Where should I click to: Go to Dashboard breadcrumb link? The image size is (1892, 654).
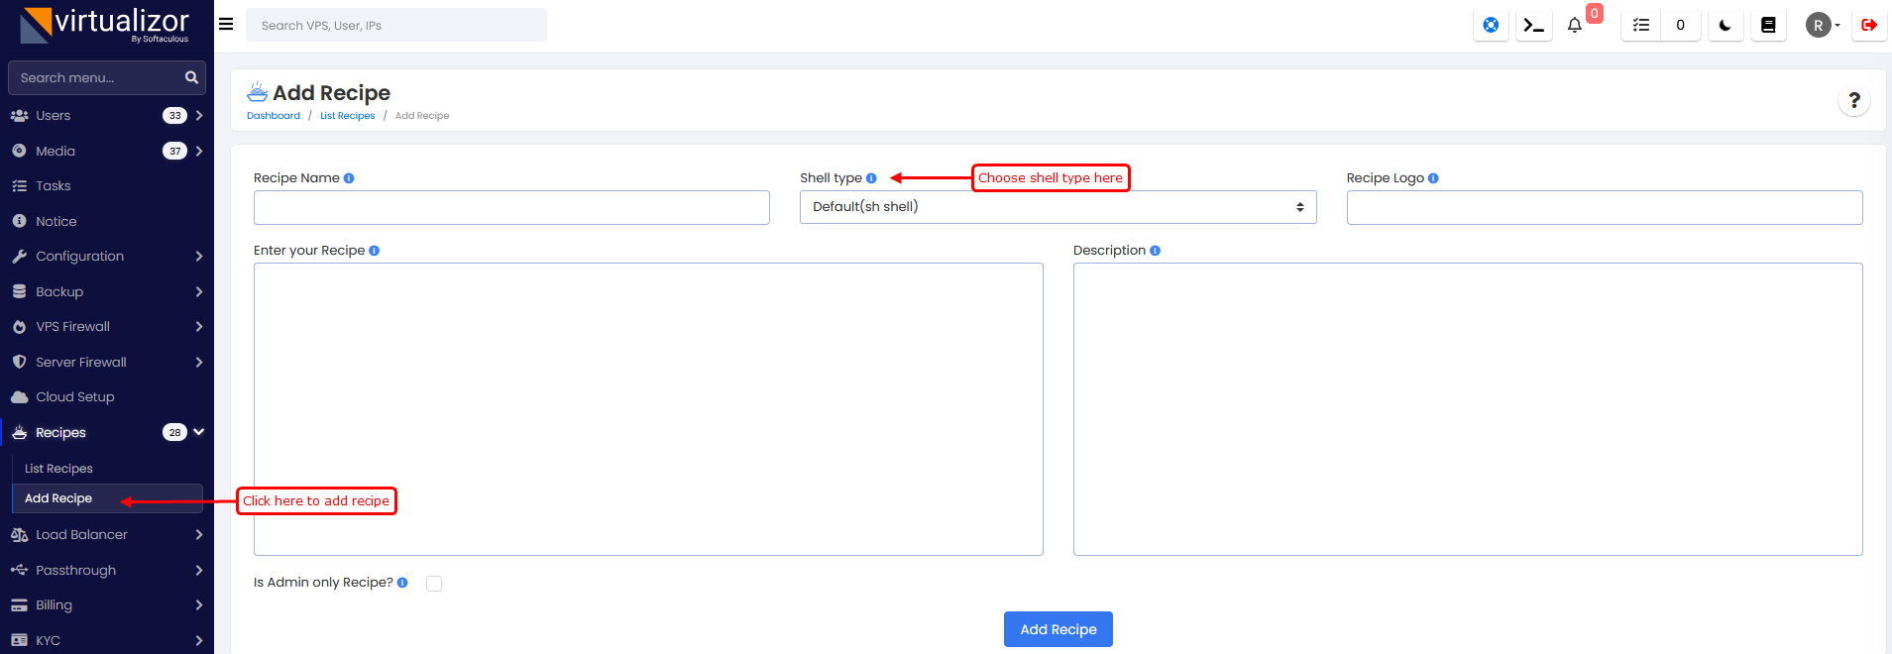pyautogui.click(x=274, y=116)
